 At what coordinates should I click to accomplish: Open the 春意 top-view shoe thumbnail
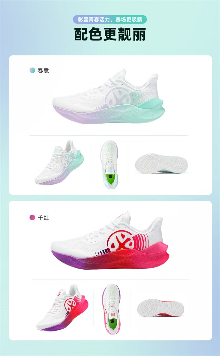109,165
